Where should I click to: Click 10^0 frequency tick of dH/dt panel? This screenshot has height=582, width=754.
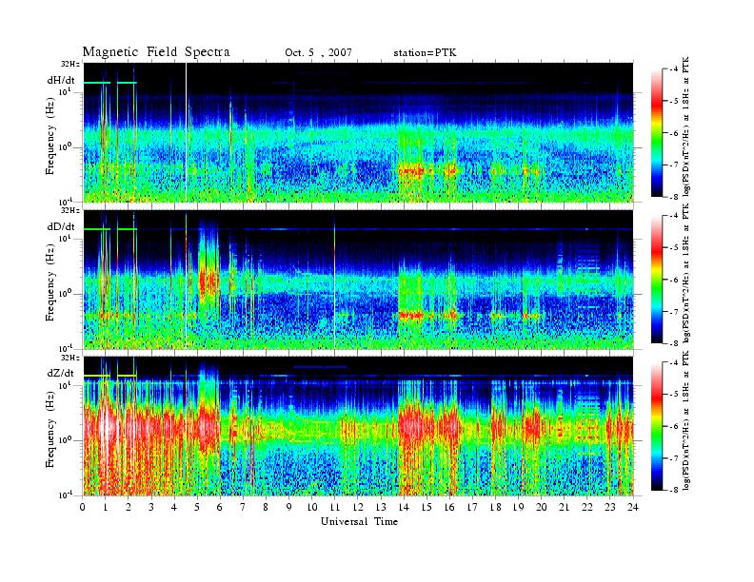(65, 146)
